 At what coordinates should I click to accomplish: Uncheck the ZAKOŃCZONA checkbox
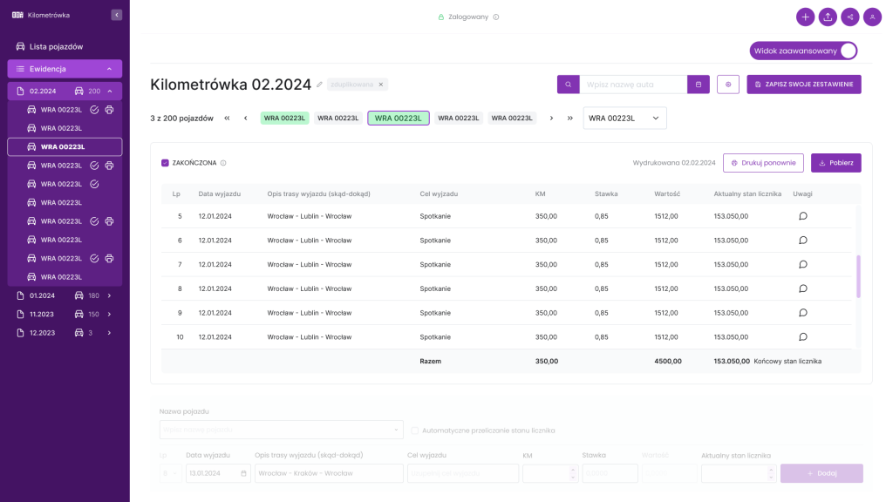tap(166, 163)
